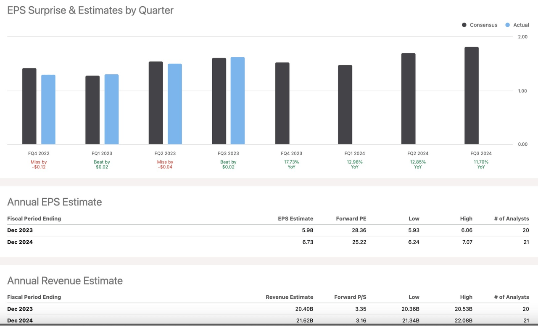538x326 pixels.
Task: Select the FQ3 2024 consensus bar
Action: [x=471, y=97]
